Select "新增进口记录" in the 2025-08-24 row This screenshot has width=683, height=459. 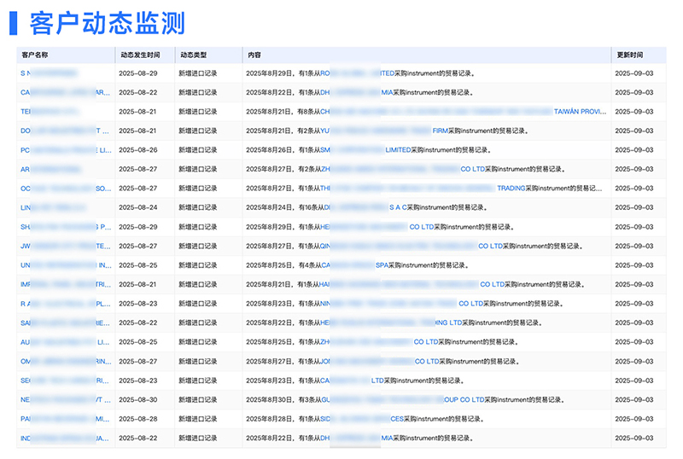point(198,207)
